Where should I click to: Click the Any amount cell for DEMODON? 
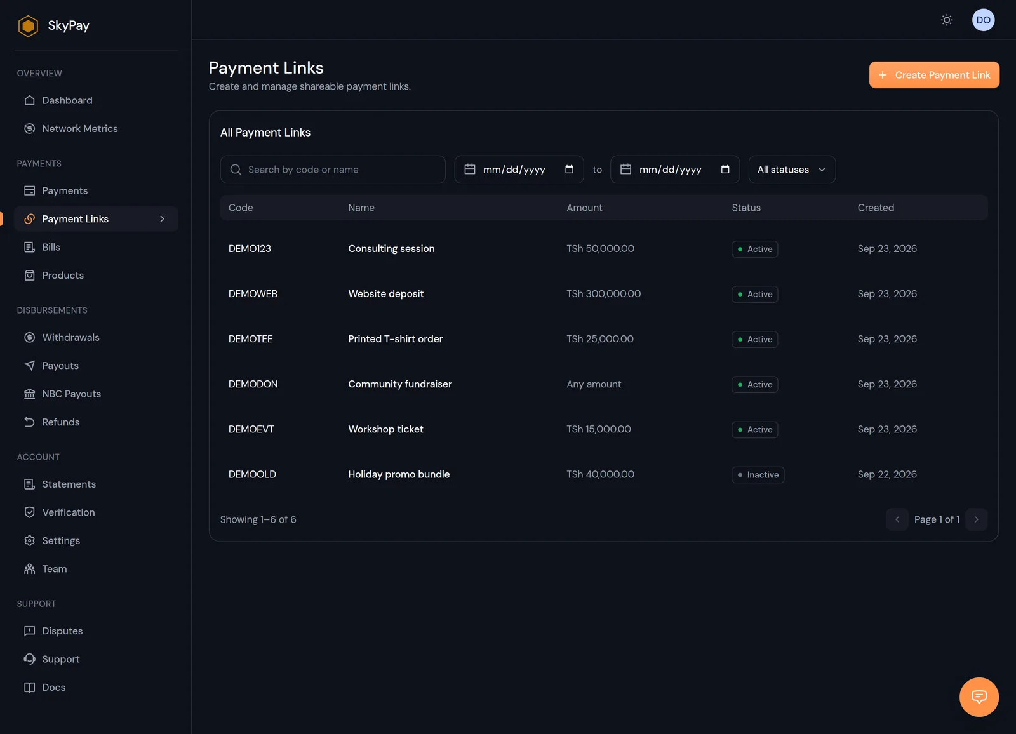click(594, 384)
